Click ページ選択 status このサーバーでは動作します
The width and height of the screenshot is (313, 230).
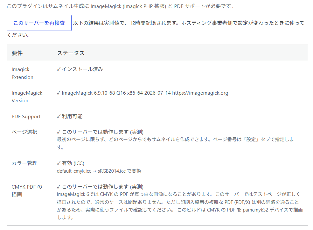point(100,132)
